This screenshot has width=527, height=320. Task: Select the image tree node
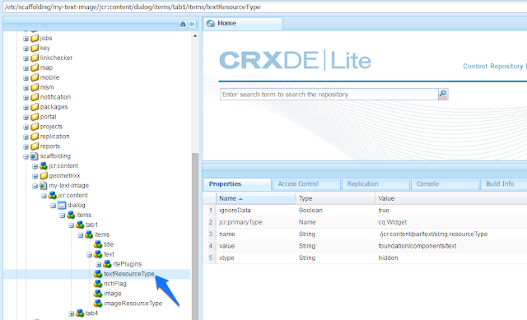point(113,294)
